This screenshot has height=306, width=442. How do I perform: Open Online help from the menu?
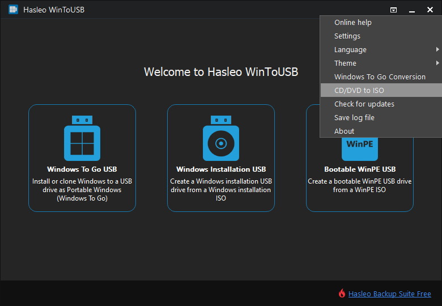click(x=381, y=23)
